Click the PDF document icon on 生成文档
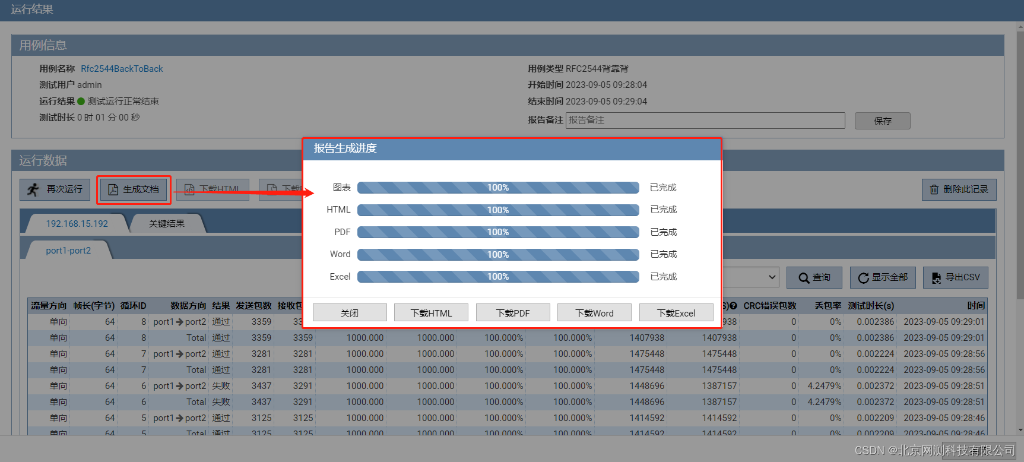Screen dimensions: 1024x462 (x=113, y=189)
